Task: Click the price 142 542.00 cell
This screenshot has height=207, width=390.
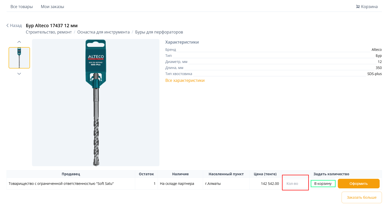Action: pyautogui.click(x=265, y=184)
